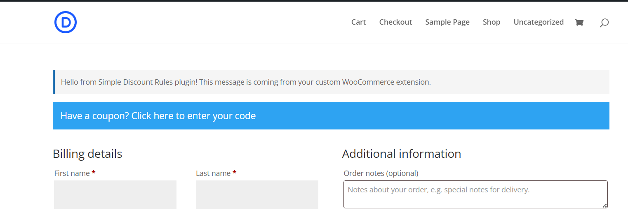Click into the Last name field
Image resolution: width=628 pixels, height=217 pixels.
click(x=257, y=195)
